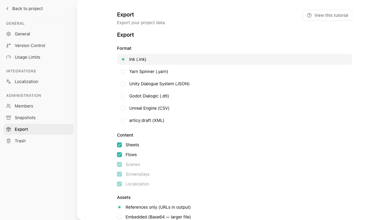Screen dimensions: 392x220
Task: Click the Back to project link text
Action: click(28, 9)
